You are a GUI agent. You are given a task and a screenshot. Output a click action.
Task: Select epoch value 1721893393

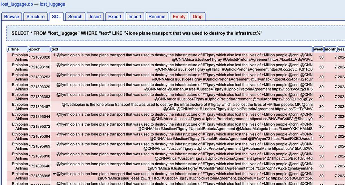pos(40,97)
